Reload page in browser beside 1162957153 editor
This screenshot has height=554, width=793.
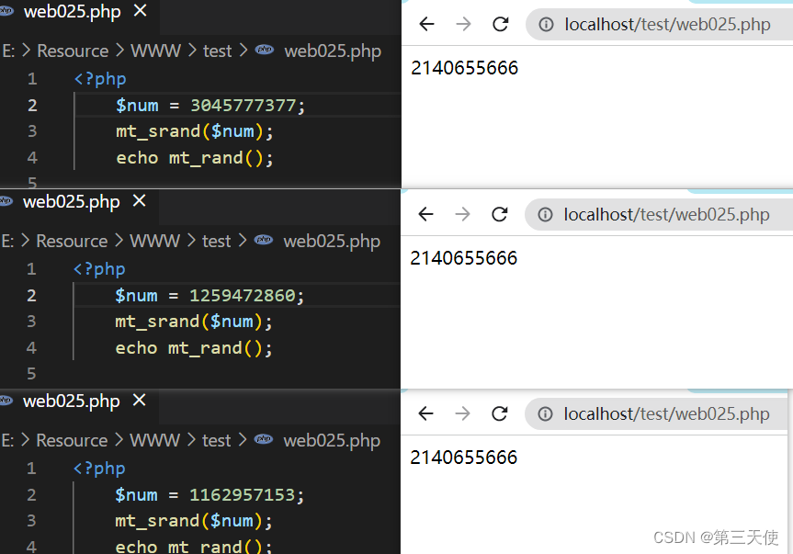click(499, 413)
